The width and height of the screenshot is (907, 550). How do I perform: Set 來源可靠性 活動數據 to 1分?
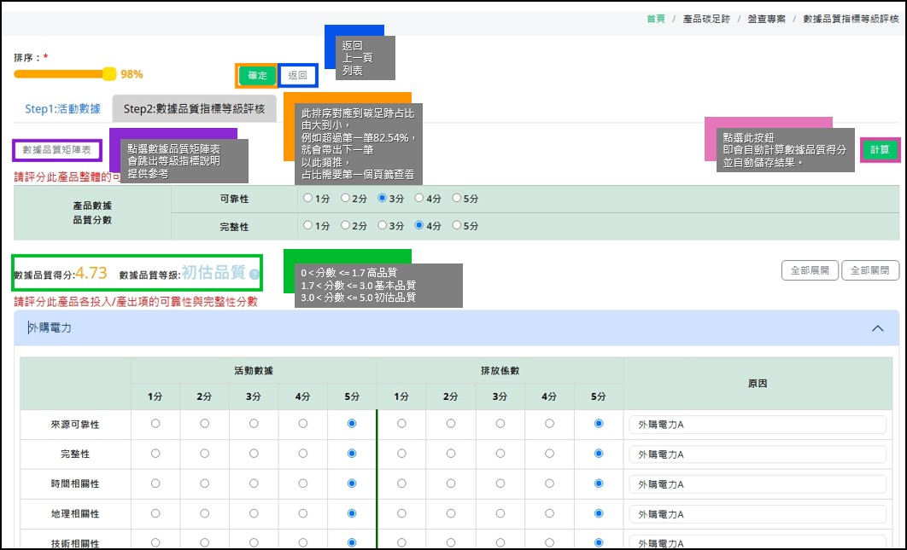coord(155,423)
